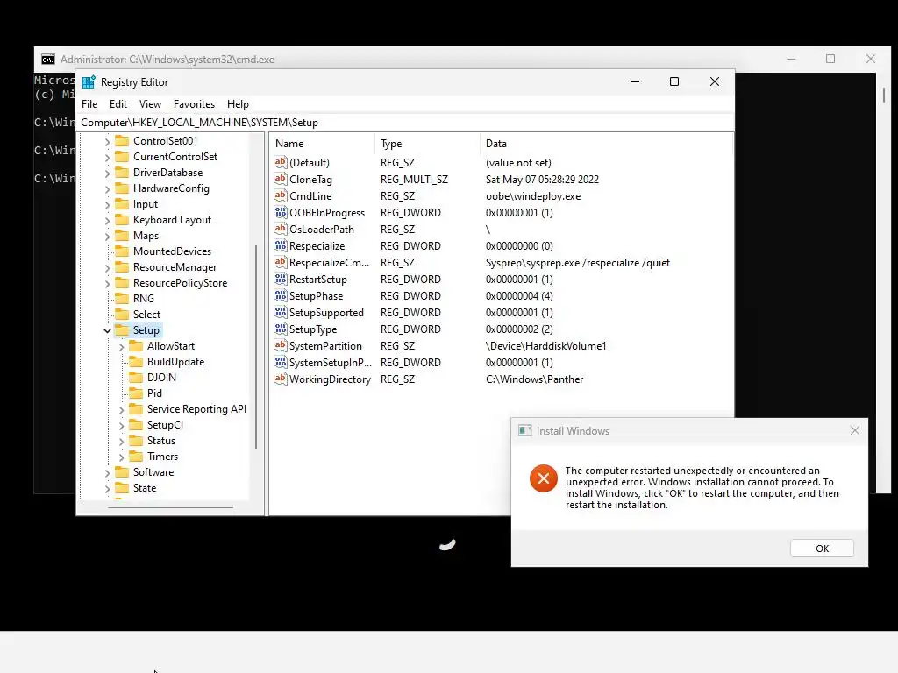Select the RestartSetup DWORD icon
This screenshot has height=673, width=898.
pyautogui.click(x=280, y=279)
